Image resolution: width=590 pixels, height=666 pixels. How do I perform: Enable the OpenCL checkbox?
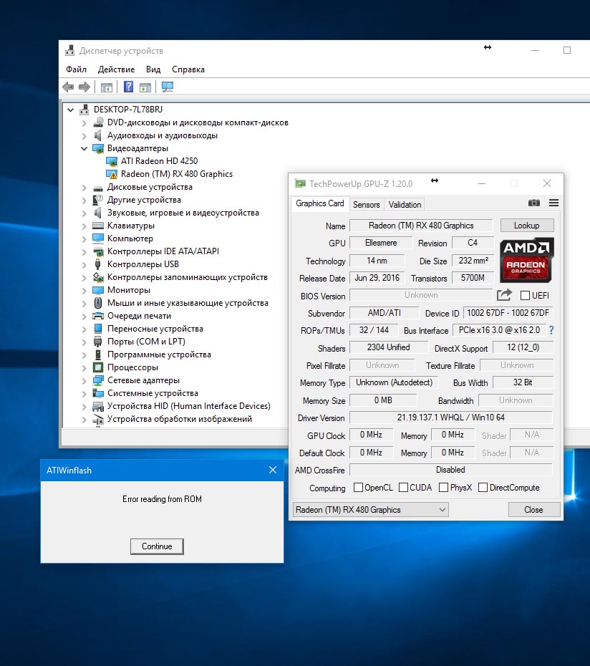(x=358, y=488)
